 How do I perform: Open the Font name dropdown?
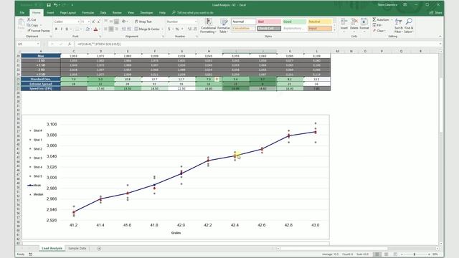click(x=78, y=21)
